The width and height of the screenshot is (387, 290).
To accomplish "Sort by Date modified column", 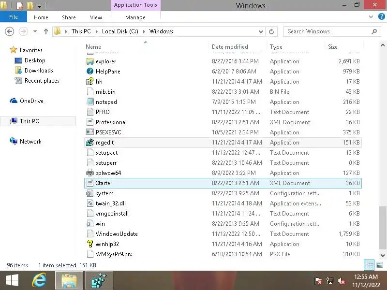I will click(230, 46).
